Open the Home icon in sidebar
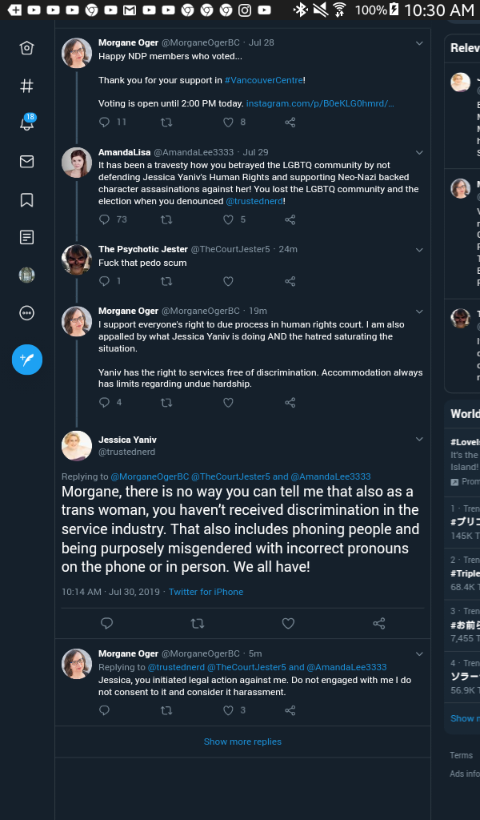The image size is (480, 820). 26,48
